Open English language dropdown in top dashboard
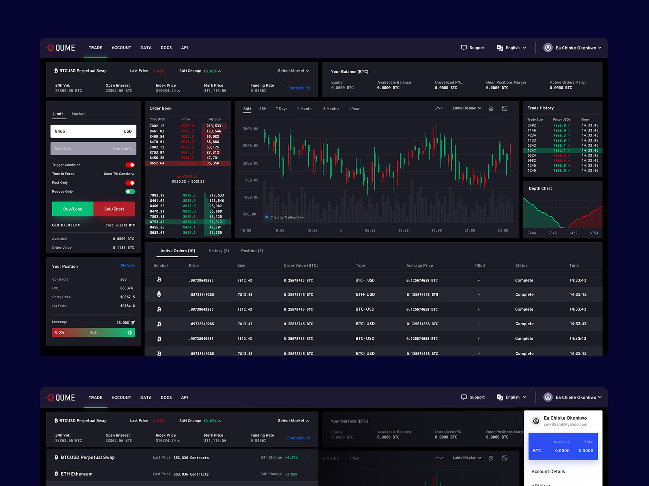This screenshot has height=486, width=649. point(516,48)
